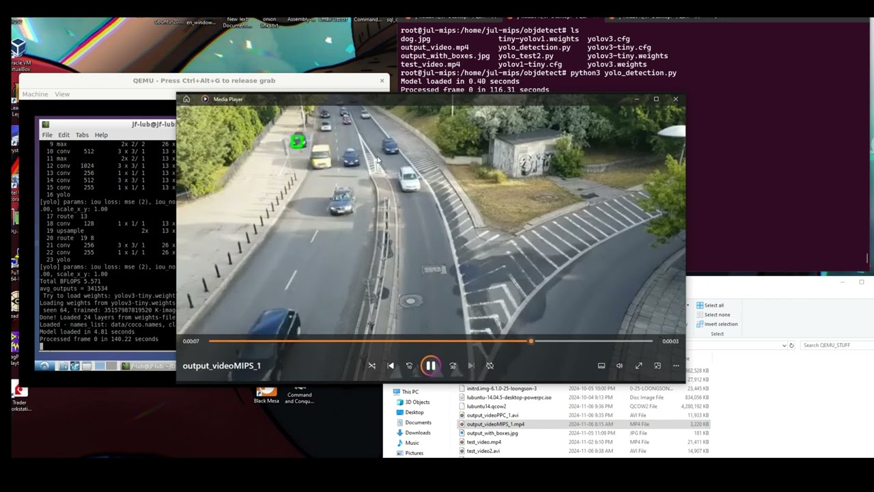This screenshot has height=492, width=874.
Task: Go to Media Player home
Action: (x=186, y=99)
